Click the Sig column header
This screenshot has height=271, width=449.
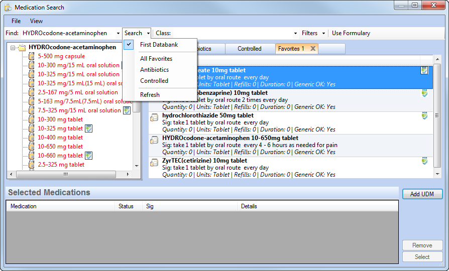[x=190, y=206]
